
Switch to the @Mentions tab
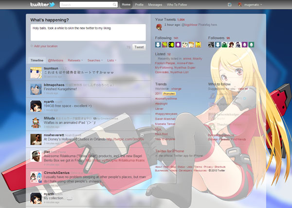coord(55,60)
